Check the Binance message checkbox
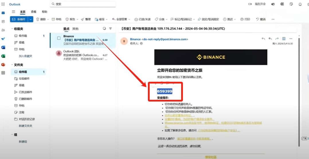The height and width of the screenshot is (159, 309). [x=59, y=38]
